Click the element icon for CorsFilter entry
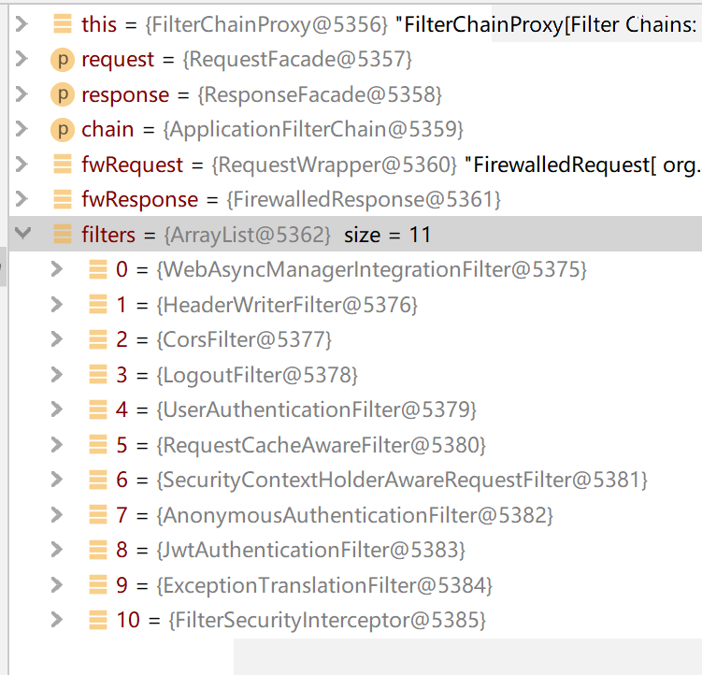The height and width of the screenshot is (675, 702). 97,339
